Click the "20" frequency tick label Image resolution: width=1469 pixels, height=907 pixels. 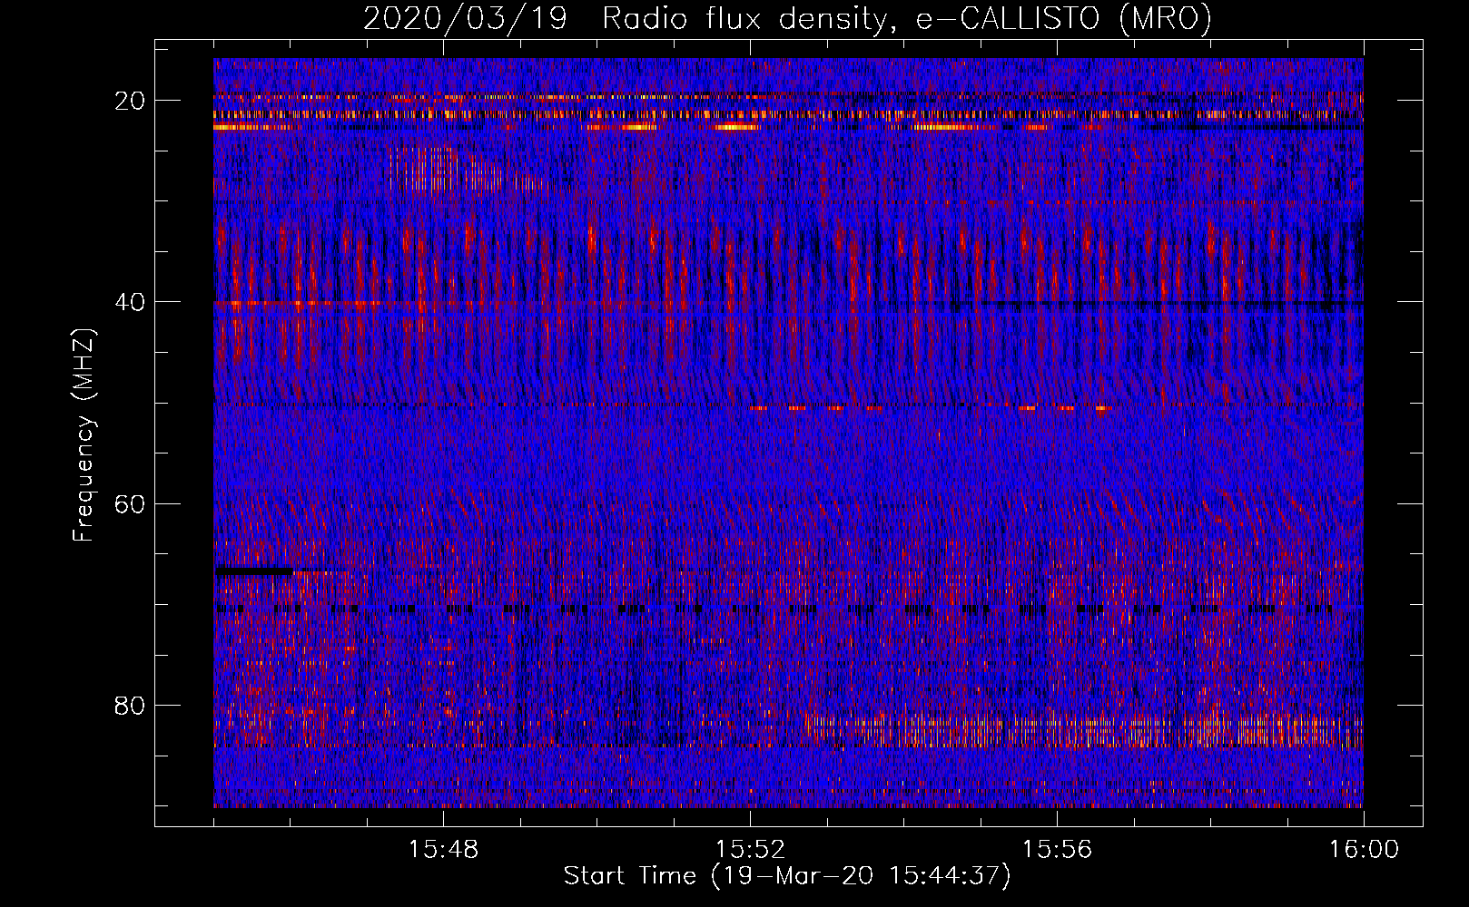click(131, 101)
